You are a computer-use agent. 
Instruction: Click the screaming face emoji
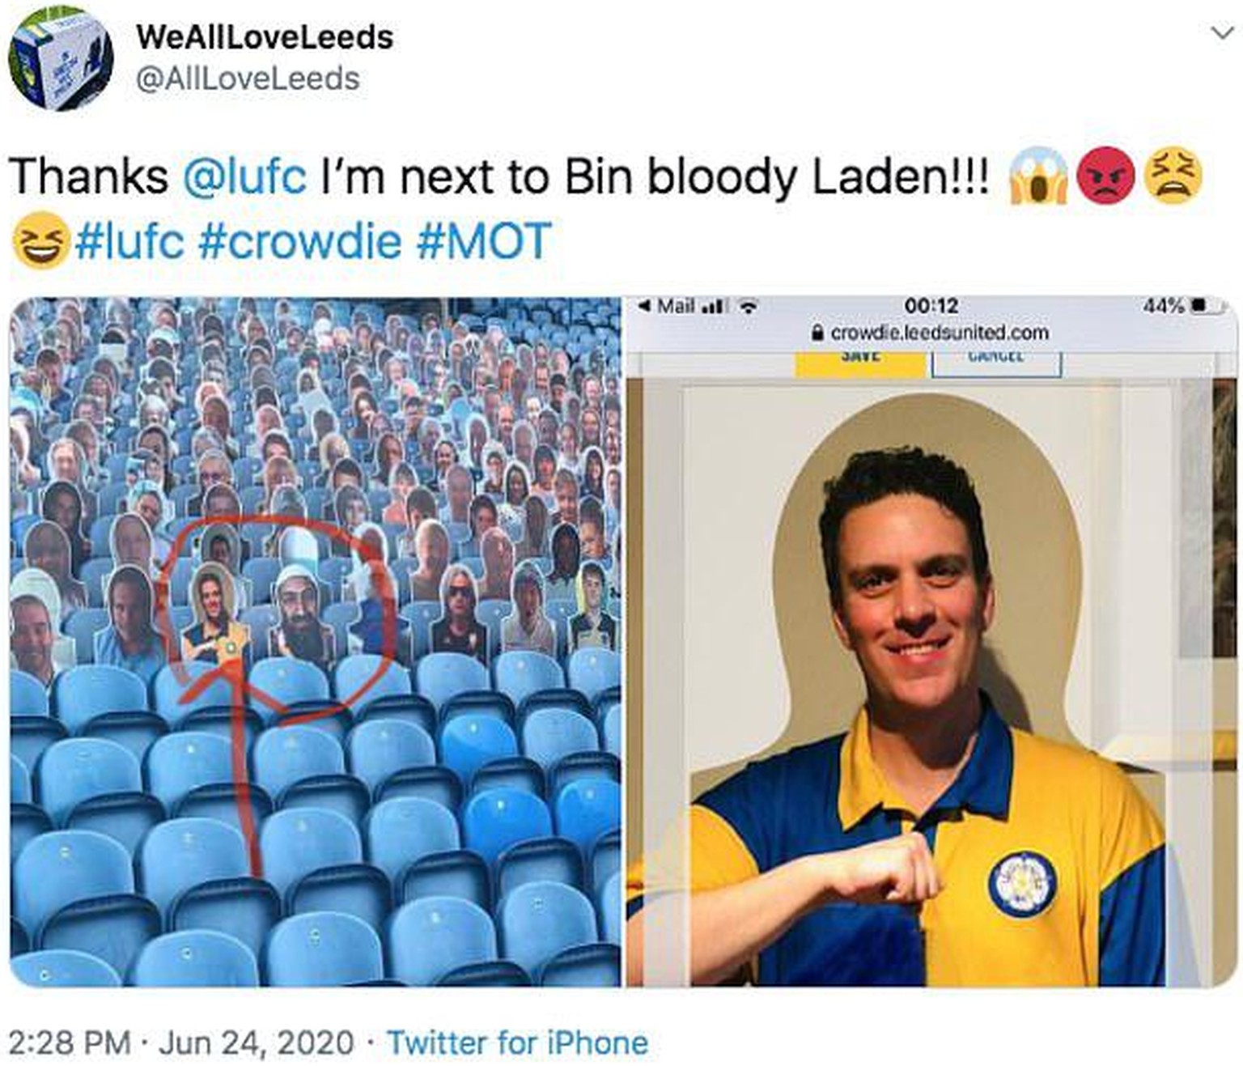[x=1038, y=176]
